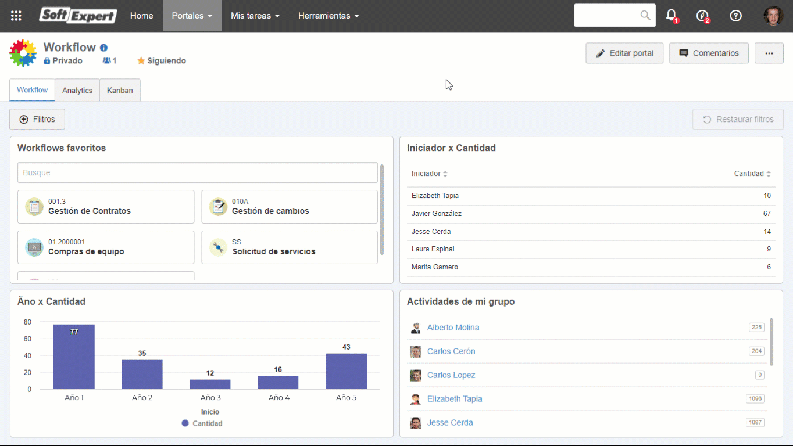Click the Gestión de Contratos icon
The width and height of the screenshot is (793, 446).
pyautogui.click(x=35, y=206)
